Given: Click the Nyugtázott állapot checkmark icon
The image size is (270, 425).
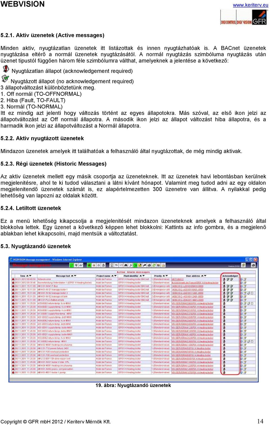Looking at the screenshot, I should (5, 79).
